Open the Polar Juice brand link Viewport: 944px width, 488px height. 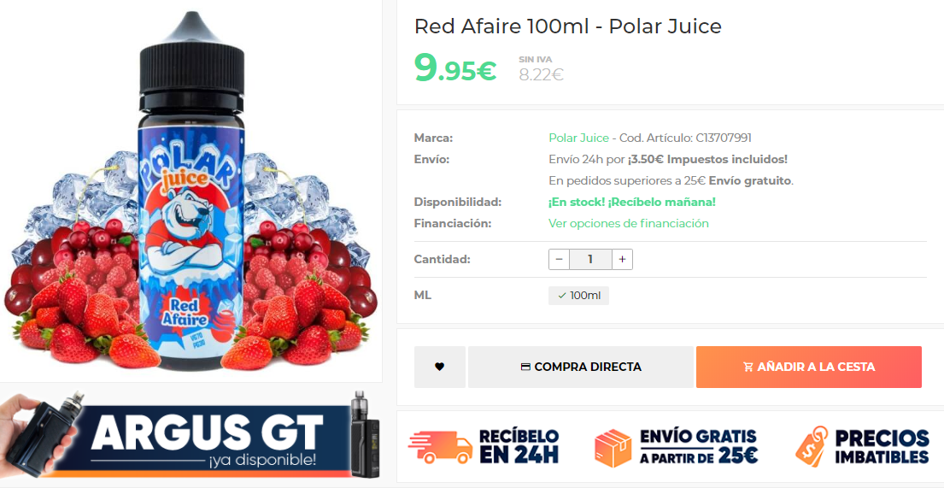click(x=578, y=138)
